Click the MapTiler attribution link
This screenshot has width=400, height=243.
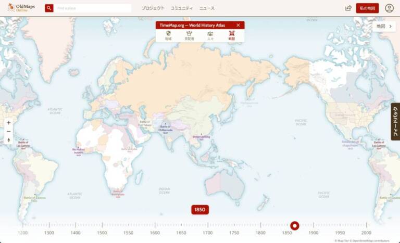[x=342, y=241]
